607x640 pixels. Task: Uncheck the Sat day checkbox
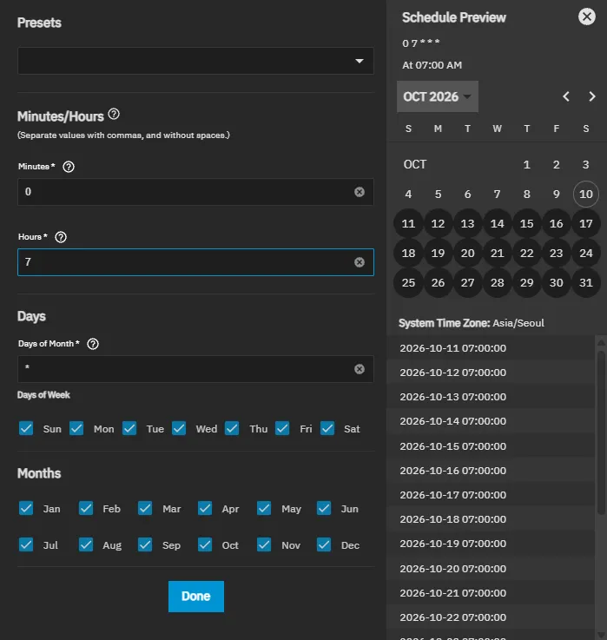tap(327, 429)
